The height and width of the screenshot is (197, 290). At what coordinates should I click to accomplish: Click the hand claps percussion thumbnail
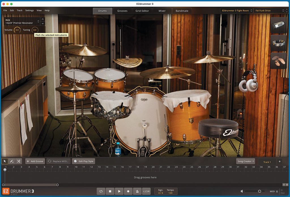click(279, 61)
